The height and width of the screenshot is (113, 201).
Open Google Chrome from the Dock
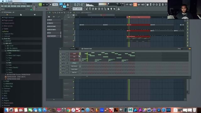point(68,110)
